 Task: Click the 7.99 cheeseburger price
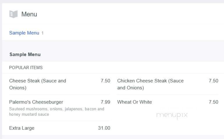point(105,102)
